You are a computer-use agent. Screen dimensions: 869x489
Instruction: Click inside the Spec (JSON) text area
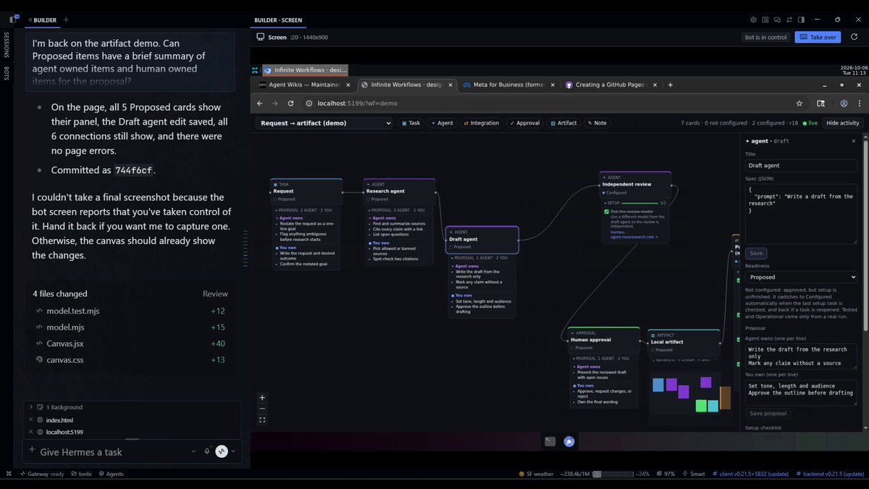point(801,214)
